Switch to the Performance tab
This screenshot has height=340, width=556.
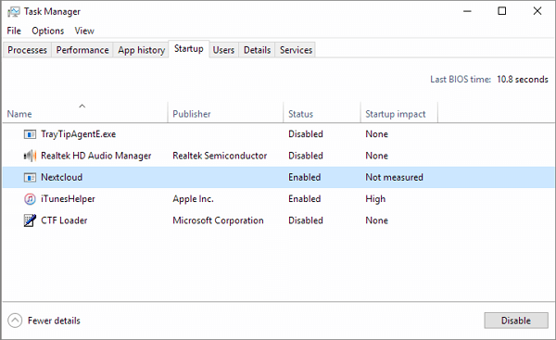coord(82,50)
